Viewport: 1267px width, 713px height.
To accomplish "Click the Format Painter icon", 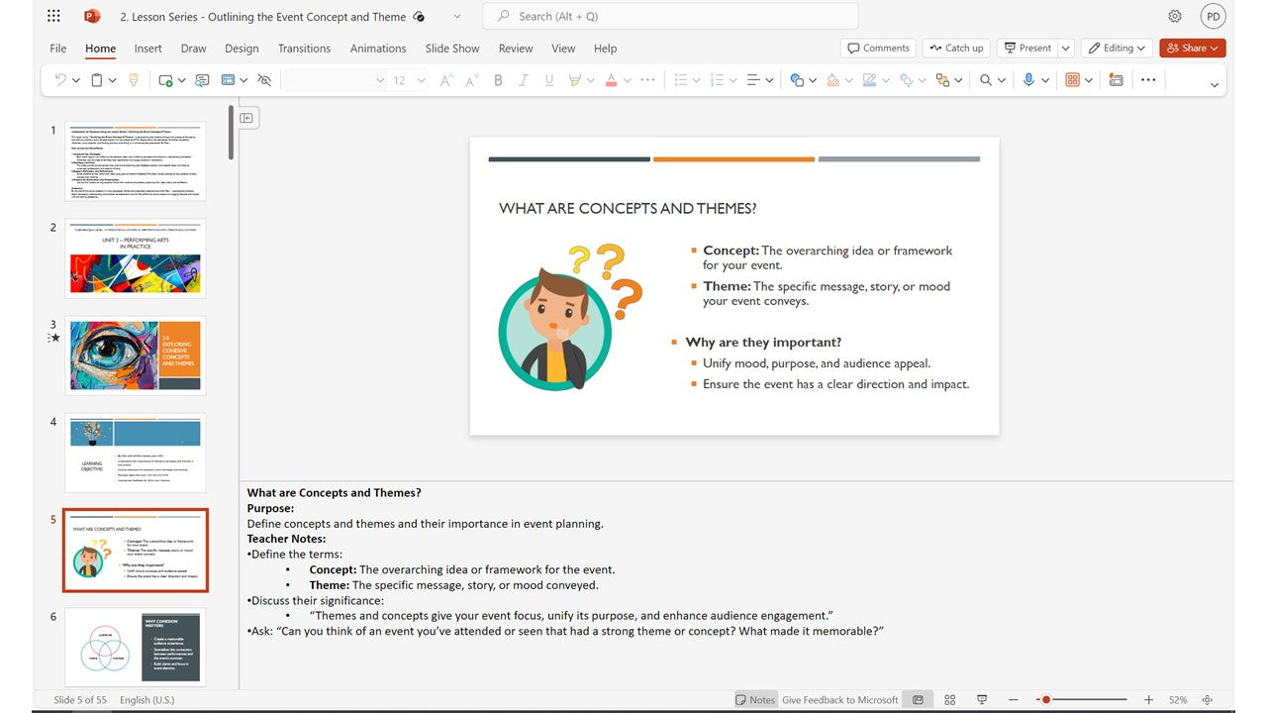I will tap(134, 80).
